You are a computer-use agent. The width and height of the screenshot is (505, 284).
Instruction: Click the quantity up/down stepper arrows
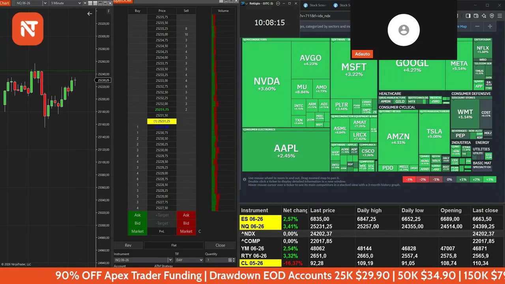[234, 260]
